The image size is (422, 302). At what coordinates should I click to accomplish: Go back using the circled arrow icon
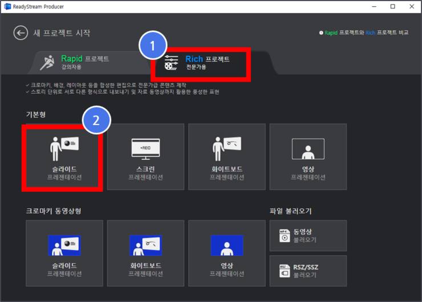pyautogui.click(x=21, y=33)
